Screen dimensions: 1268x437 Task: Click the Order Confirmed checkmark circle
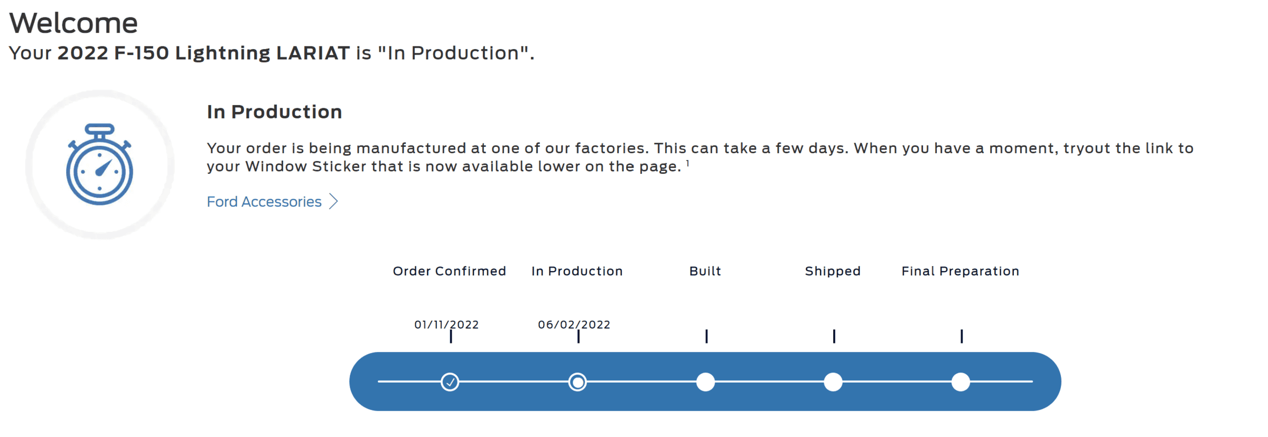(x=450, y=382)
